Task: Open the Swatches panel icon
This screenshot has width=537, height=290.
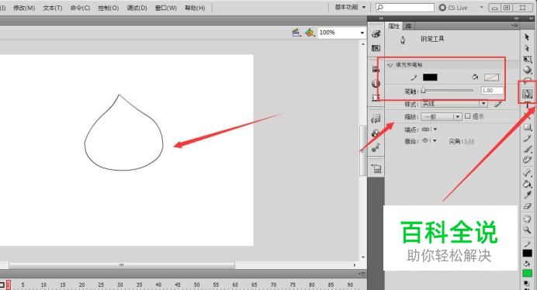Action: (x=376, y=48)
